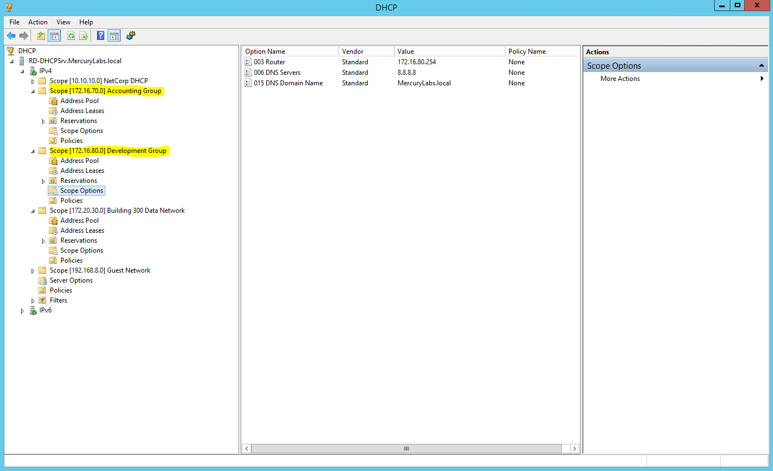Collapse the IPv4 node
This screenshot has height=471, width=773.
(22, 71)
